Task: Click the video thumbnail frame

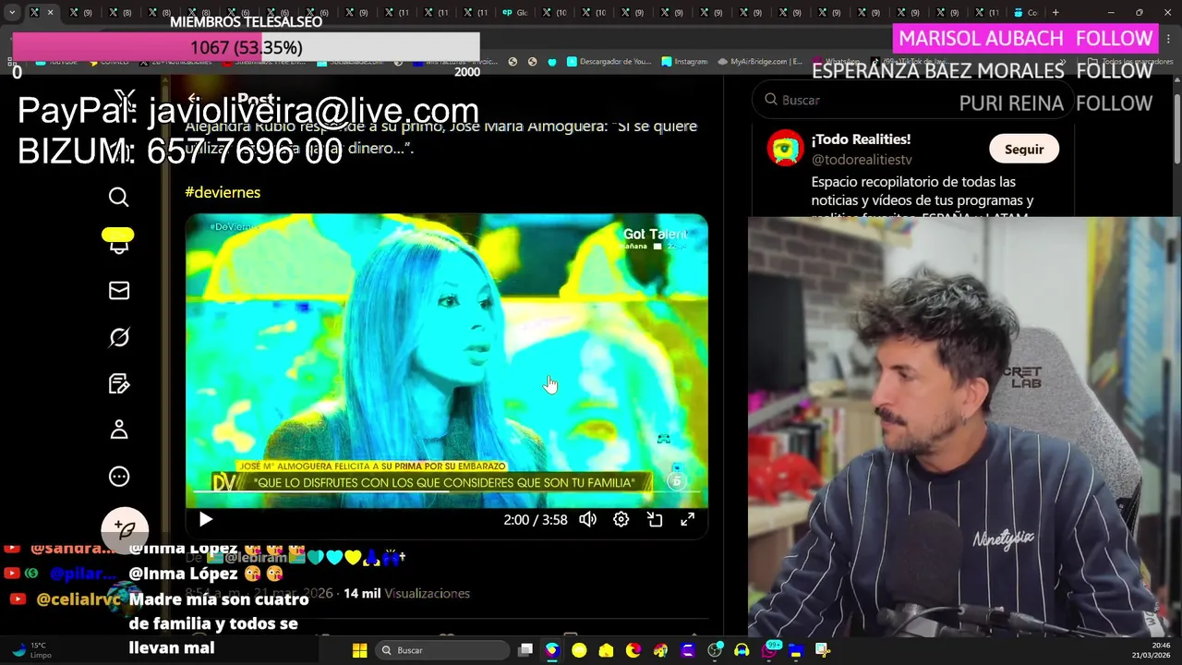Action: [447, 360]
